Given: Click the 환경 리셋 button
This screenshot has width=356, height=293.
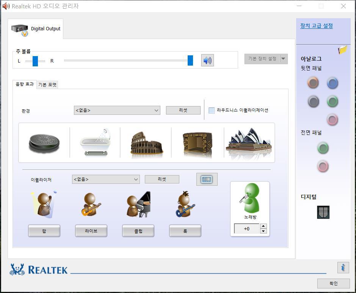Looking at the screenshot, I should [x=183, y=110].
